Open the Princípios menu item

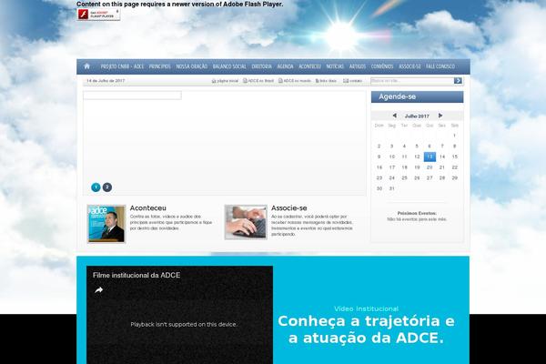click(160, 66)
